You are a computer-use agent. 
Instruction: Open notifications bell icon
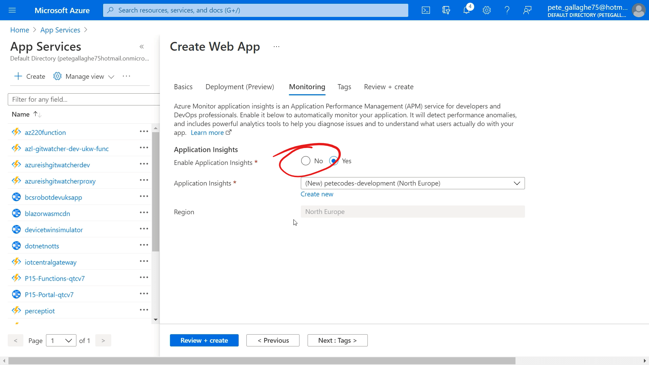(466, 10)
